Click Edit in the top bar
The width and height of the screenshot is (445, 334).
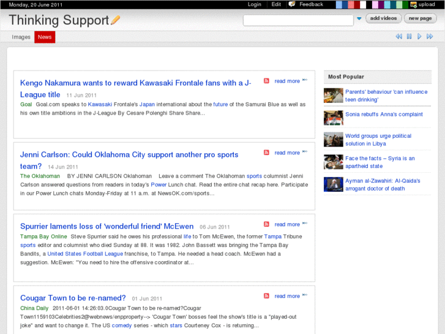[x=276, y=4]
